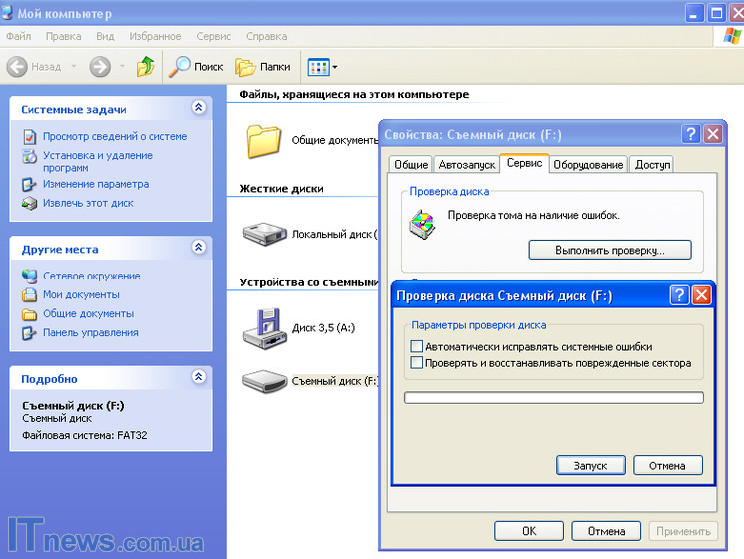Click the Диск 3,5 (A:) floppy icon

tap(264, 327)
